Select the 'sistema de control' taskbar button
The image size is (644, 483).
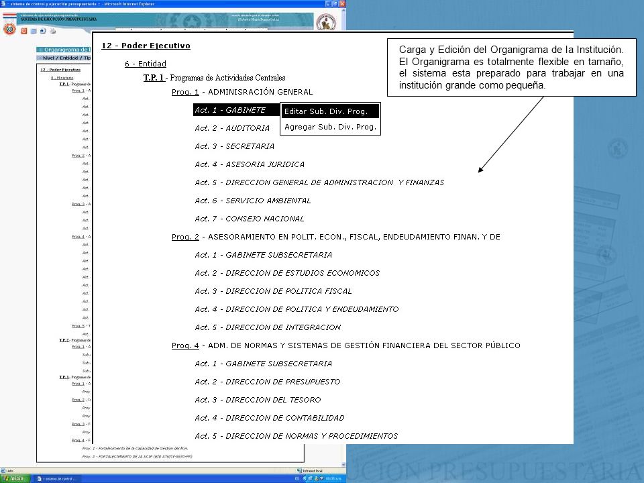(56, 479)
